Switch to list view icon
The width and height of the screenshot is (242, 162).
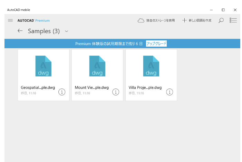(233, 20)
